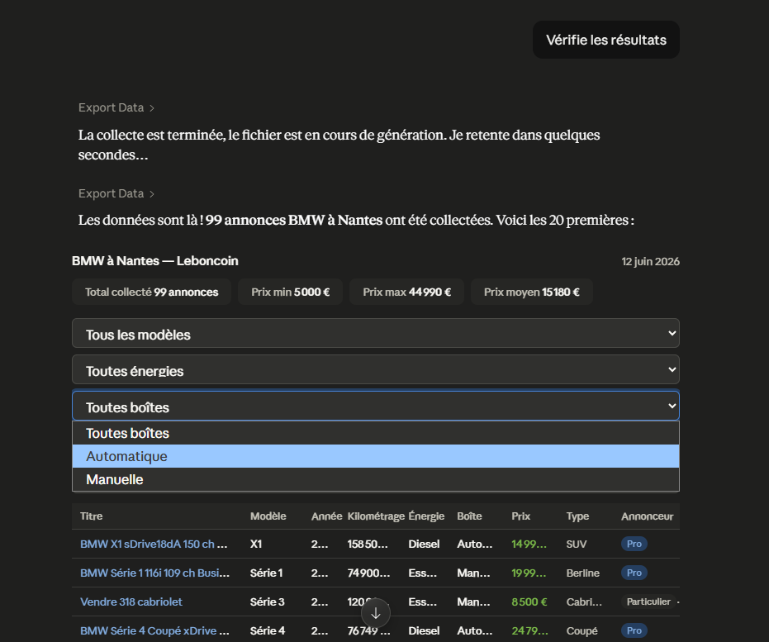Open the Toutes énergies dropdown
The image size is (769, 642).
click(376, 370)
